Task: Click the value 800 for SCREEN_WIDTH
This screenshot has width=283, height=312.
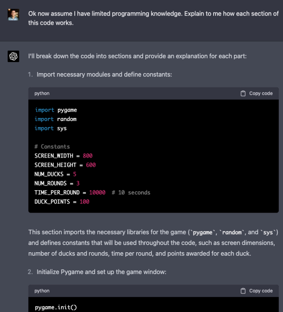Action: click(88, 156)
